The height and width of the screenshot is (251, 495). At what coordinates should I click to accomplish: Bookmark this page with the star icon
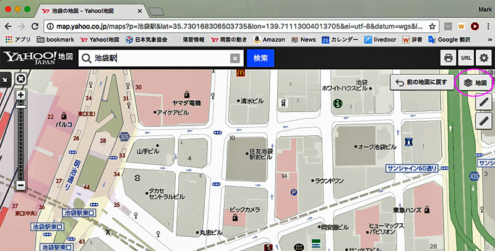click(x=432, y=27)
